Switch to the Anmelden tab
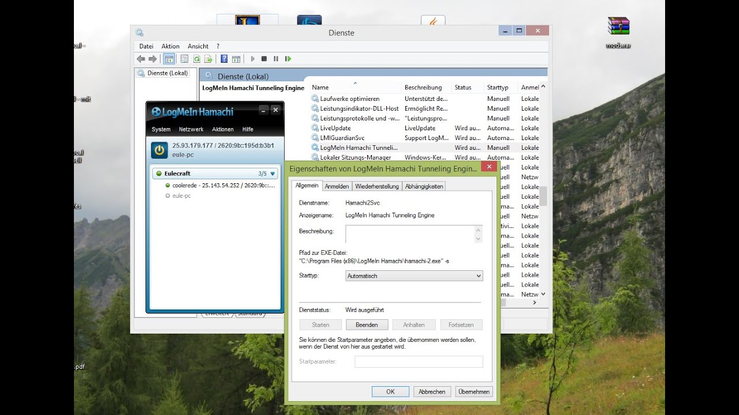The height and width of the screenshot is (415, 739). coord(337,186)
